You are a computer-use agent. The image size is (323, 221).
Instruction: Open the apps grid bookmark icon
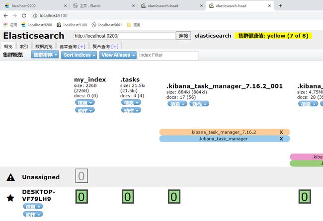pyautogui.click(x=5, y=25)
